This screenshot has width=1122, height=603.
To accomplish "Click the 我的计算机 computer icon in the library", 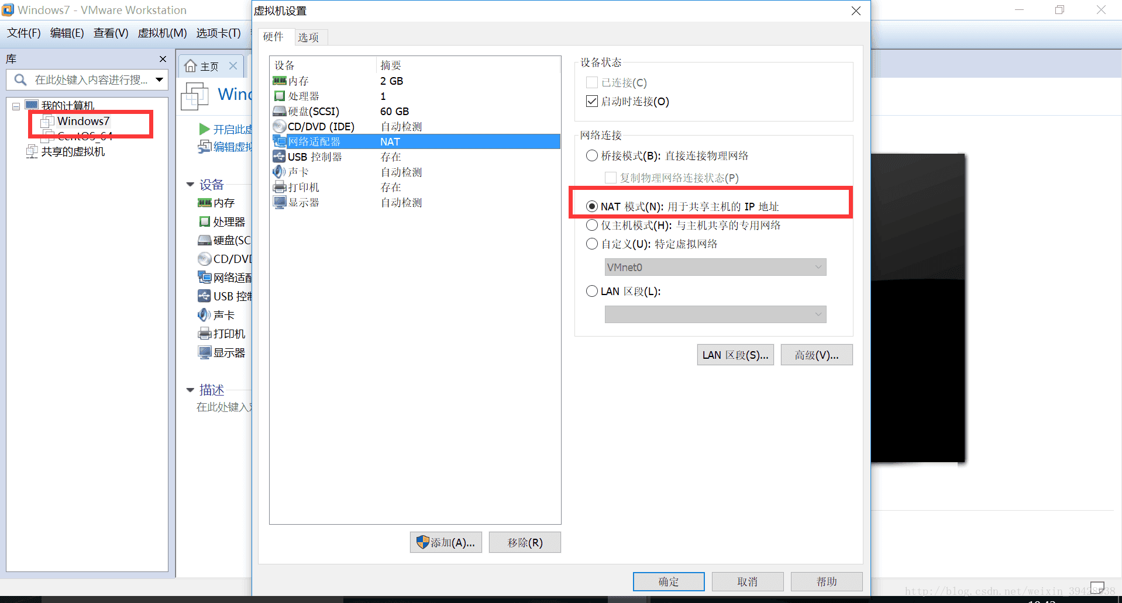I will point(32,105).
